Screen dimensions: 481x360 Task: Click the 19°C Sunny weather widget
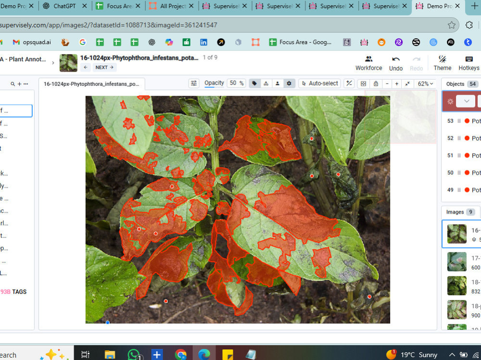coord(412,355)
